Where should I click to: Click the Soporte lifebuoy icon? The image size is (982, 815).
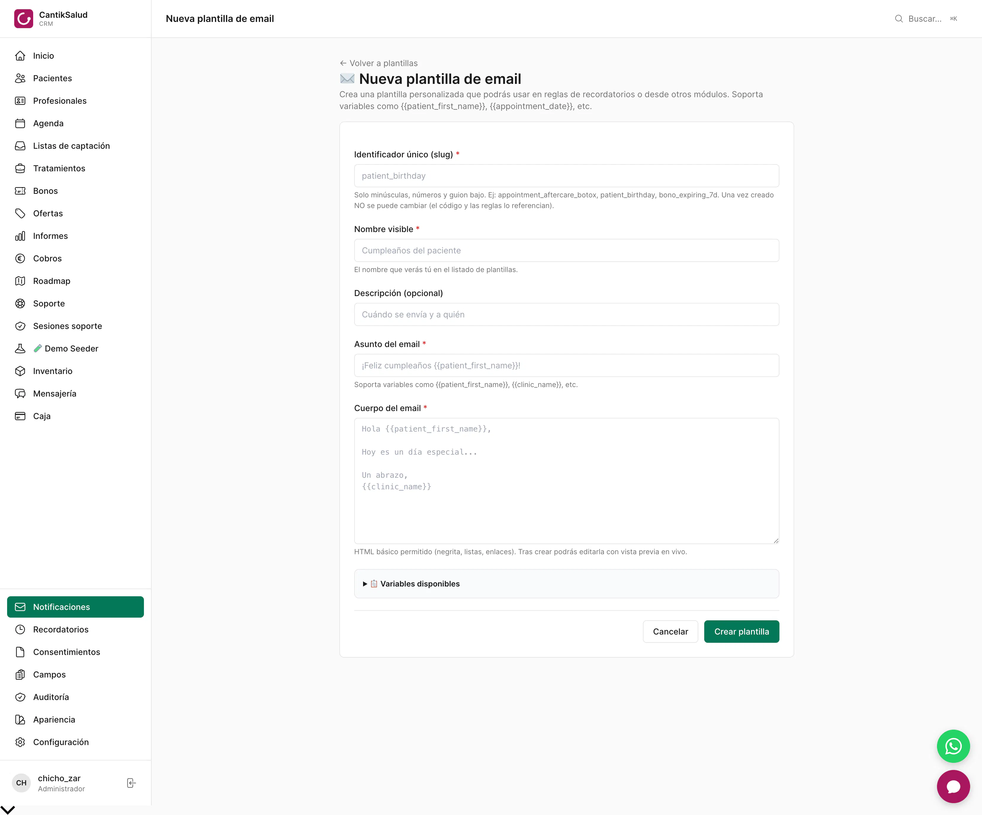20,304
